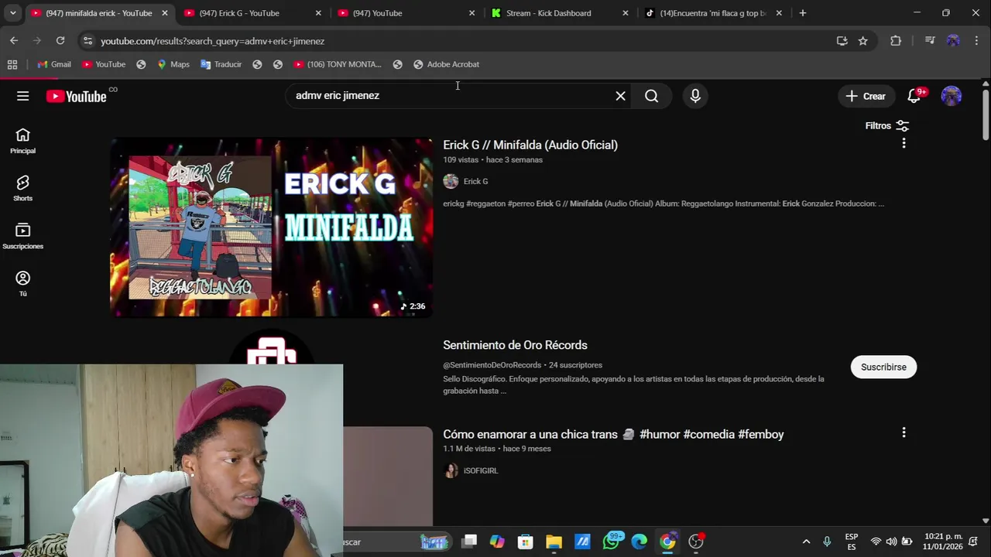This screenshot has height=557, width=991.
Task: Open the tab search dropdown arrow
Action: pyautogui.click(x=12, y=13)
